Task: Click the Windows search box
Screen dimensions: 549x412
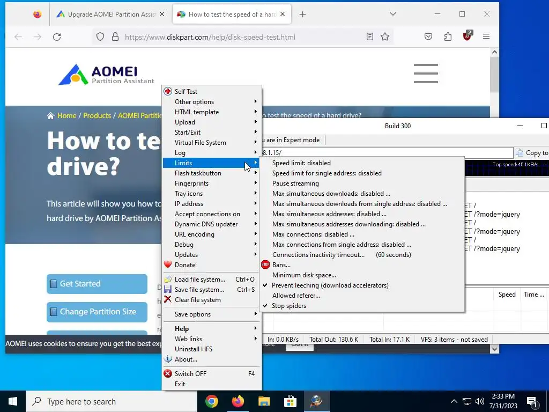Action: pos(112,401)
